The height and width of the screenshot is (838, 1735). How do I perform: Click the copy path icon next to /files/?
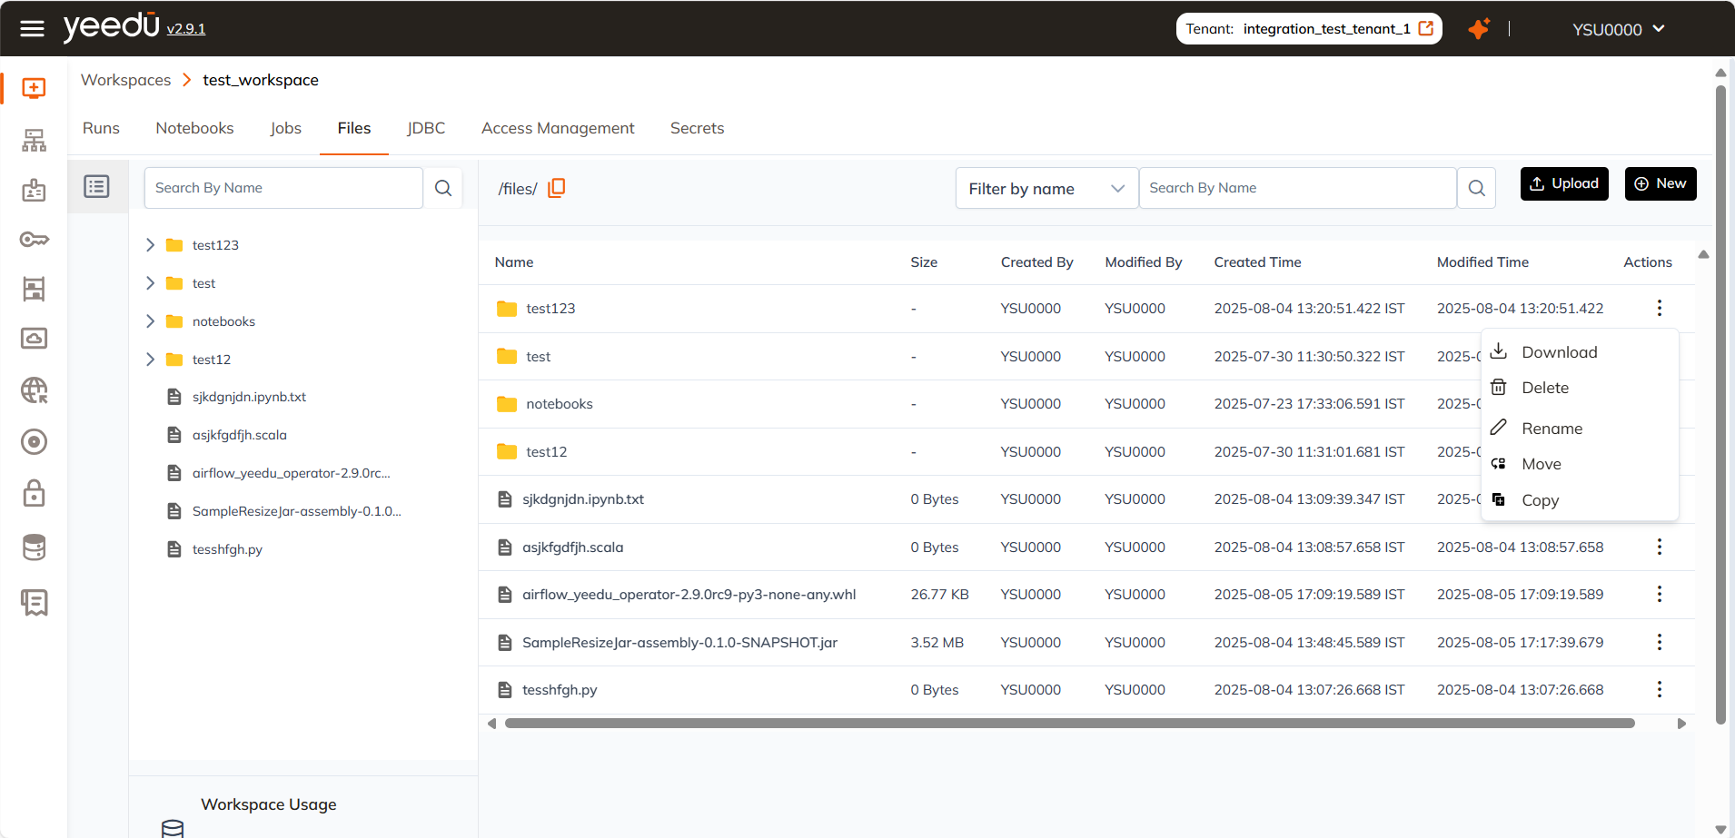coord(556,188)
